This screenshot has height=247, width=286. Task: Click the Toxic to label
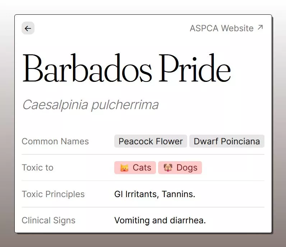[37, 168]
